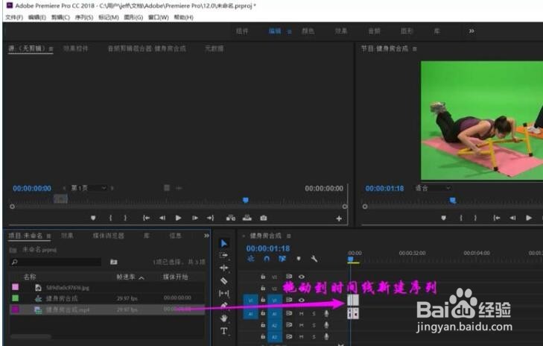Enable A1 voice-over record microphone

click(x=326, y=313)
